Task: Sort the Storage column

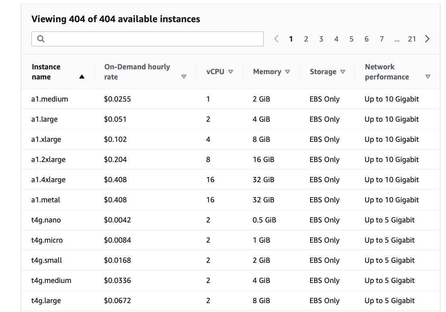Action: [343, 72]
